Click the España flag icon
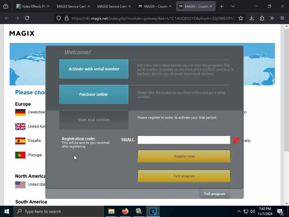 coord(20,141)
